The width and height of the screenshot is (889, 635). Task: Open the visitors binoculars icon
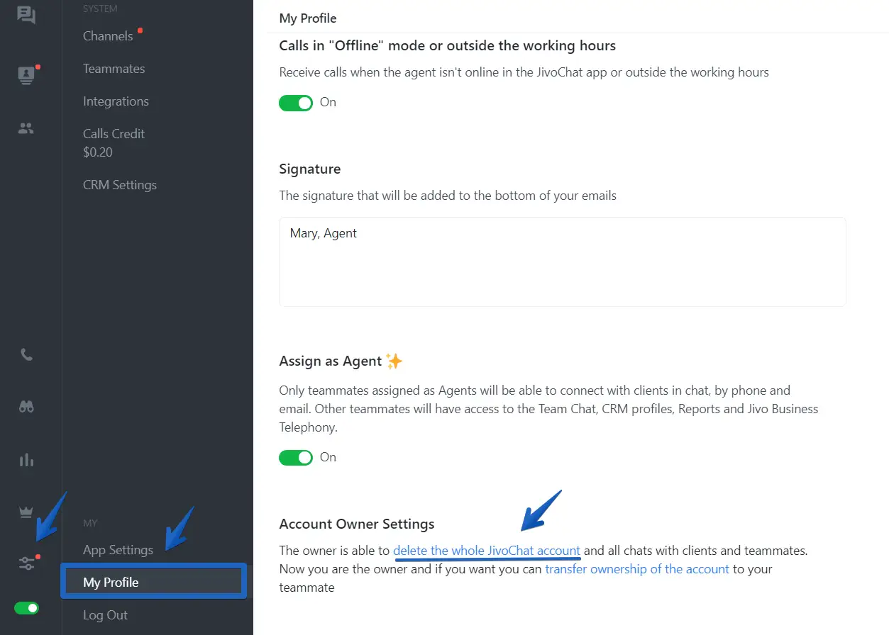click(x=26, y=407)
